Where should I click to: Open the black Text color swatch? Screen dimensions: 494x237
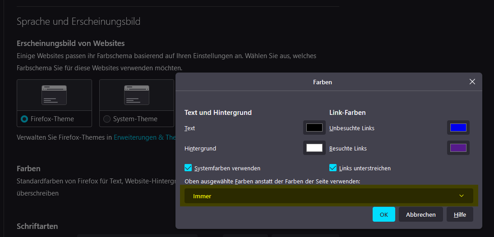(x=314, y=128)
